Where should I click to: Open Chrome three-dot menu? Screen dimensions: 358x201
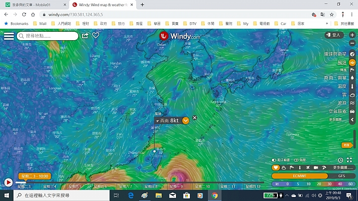pos(352,14)
